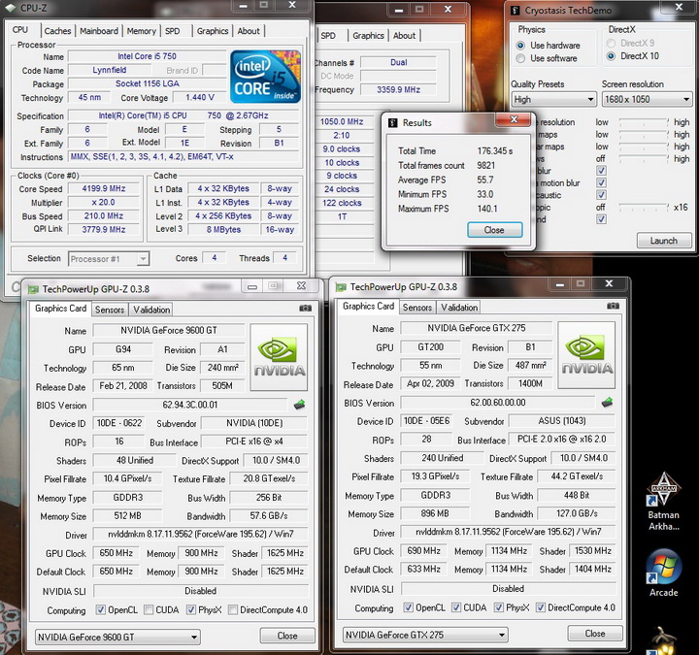Viewport: 699px width, 655px height.
Task: Open Batman Arkham desktop shortcut
Action: point(664,501)
